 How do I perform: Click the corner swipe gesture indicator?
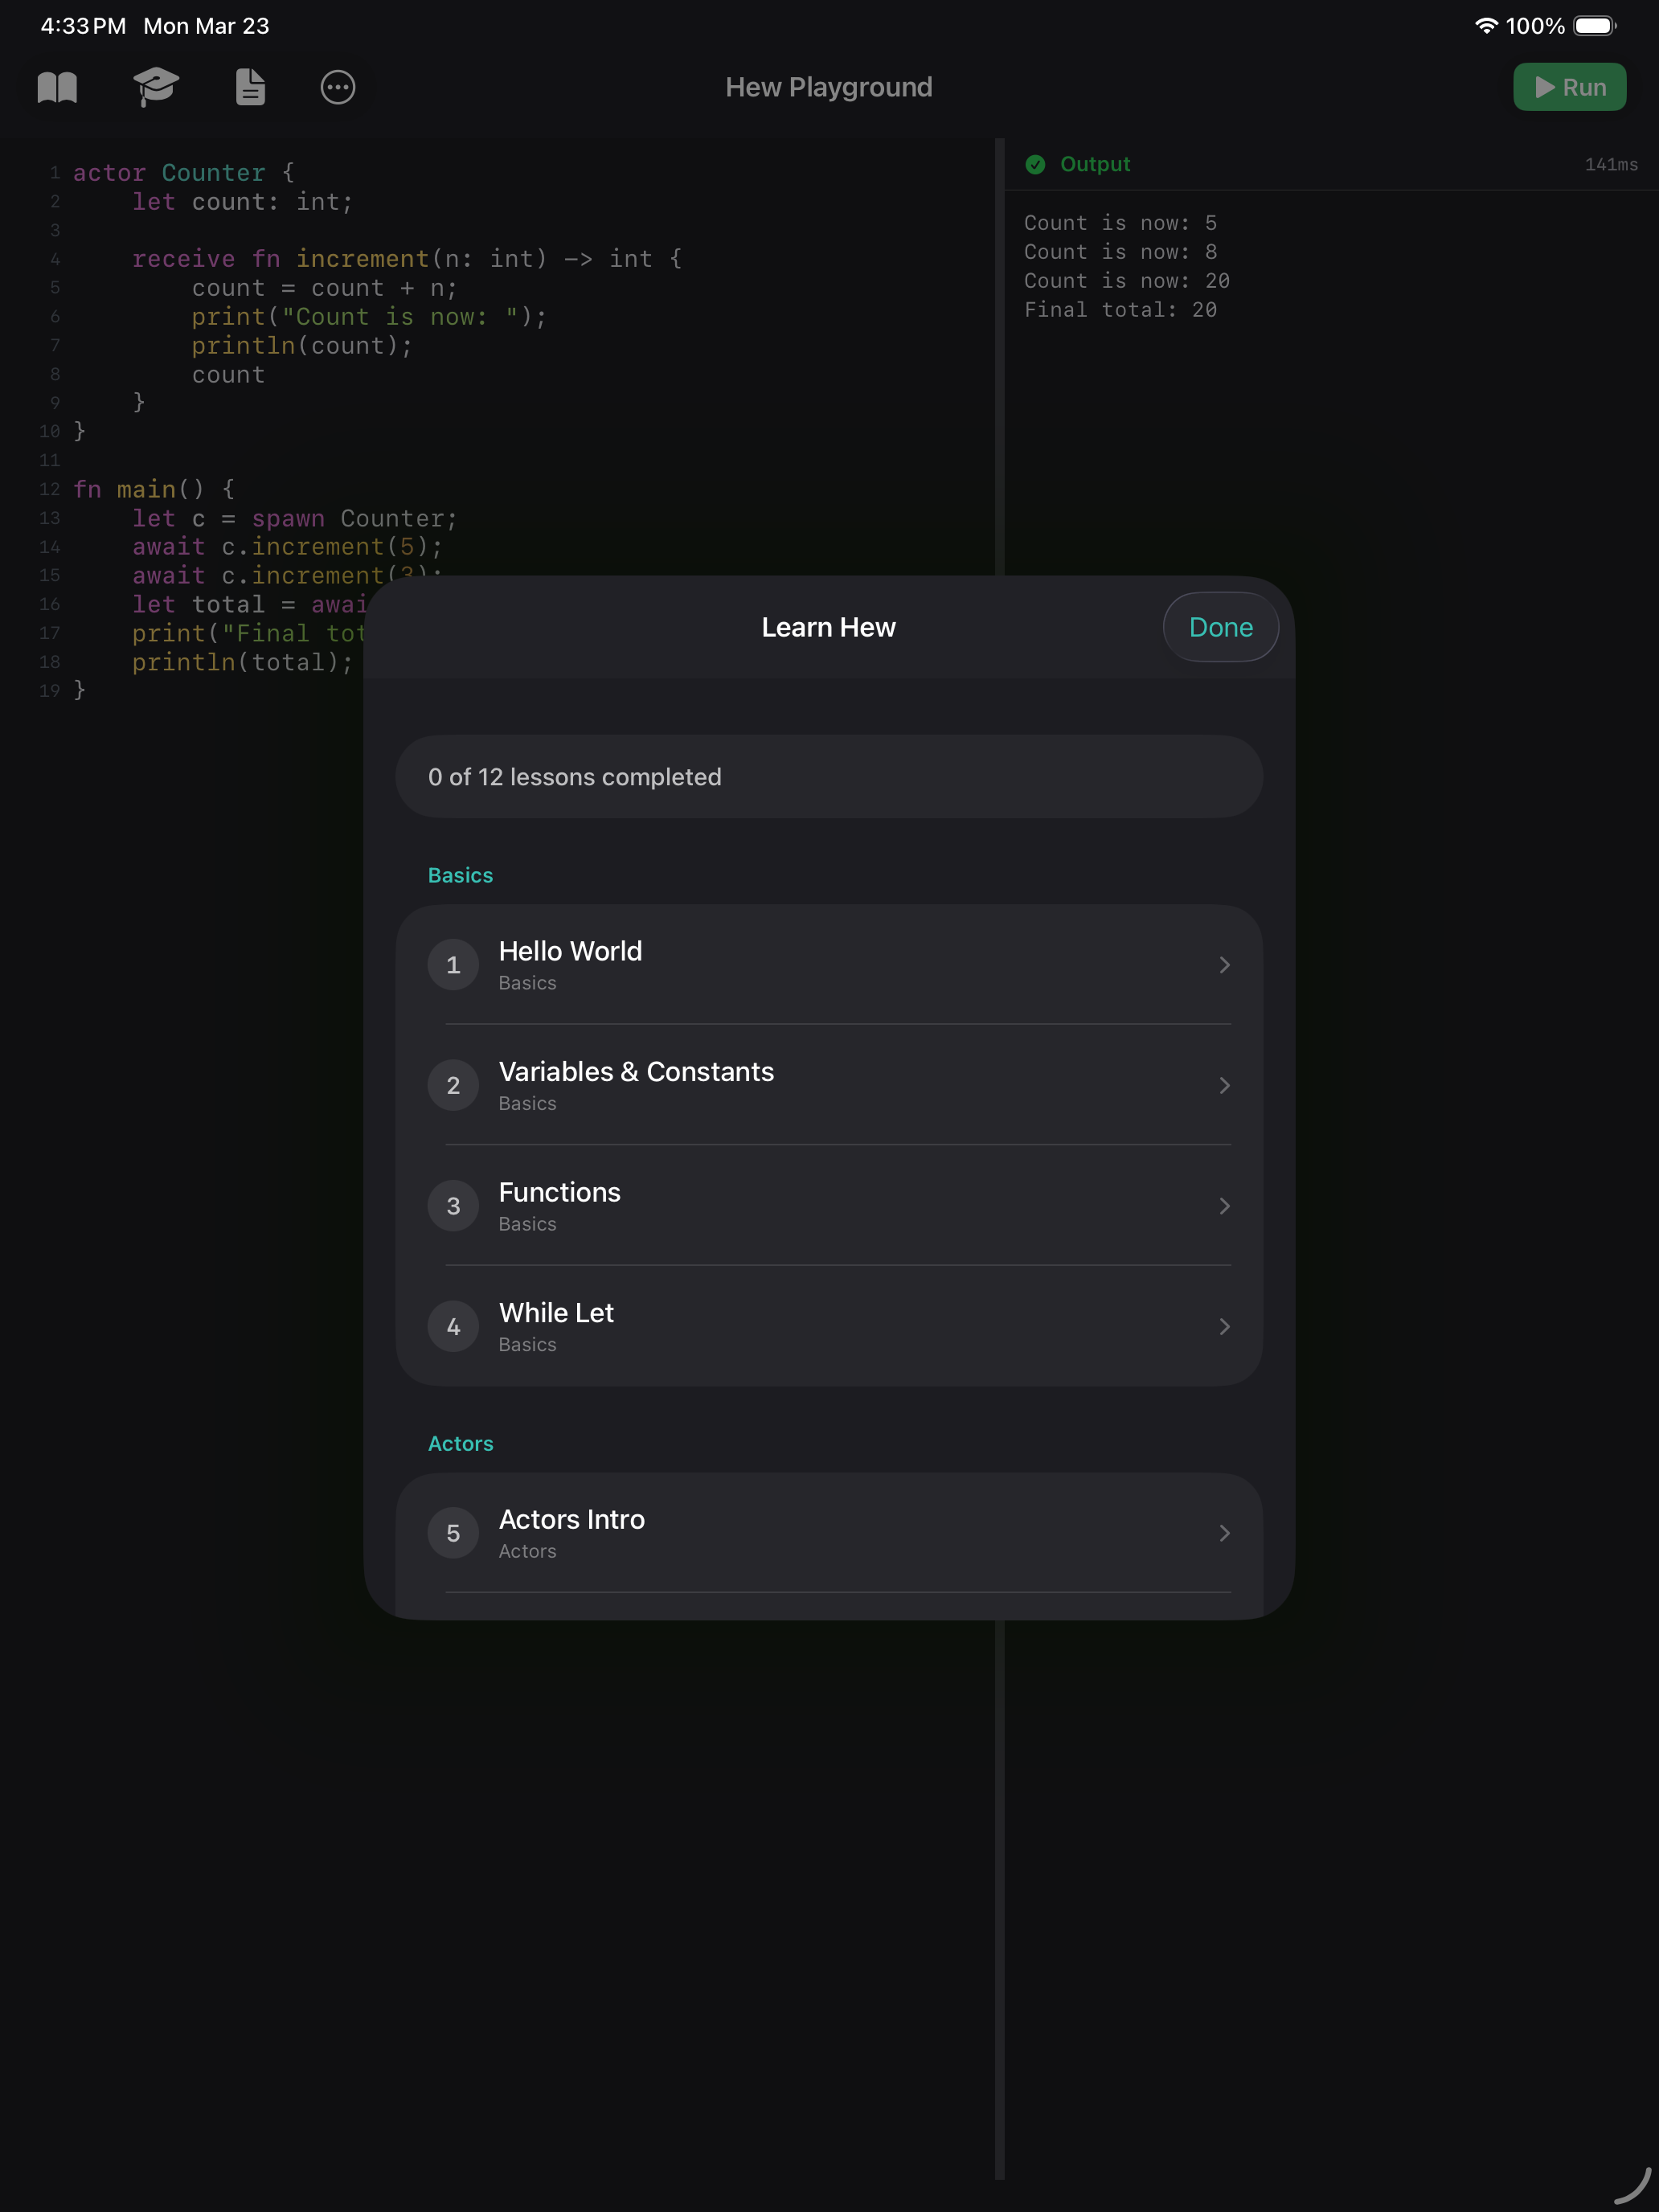(1633, 2185)
